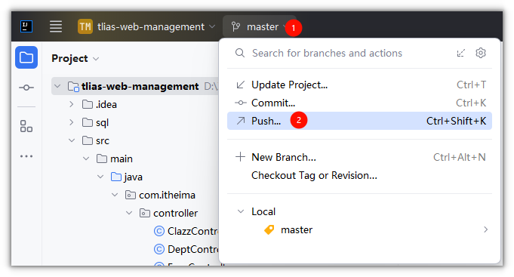Collapse the com.itheima package
514x277 pixels.
point(115,195)
